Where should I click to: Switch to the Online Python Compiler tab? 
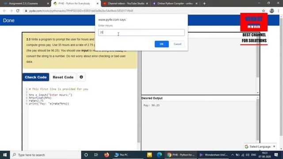coord(175,4)
